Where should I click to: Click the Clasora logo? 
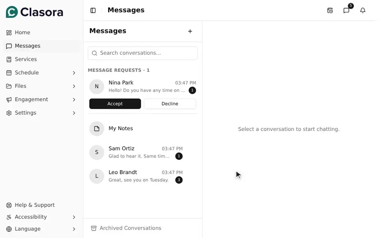pos(35,12)
